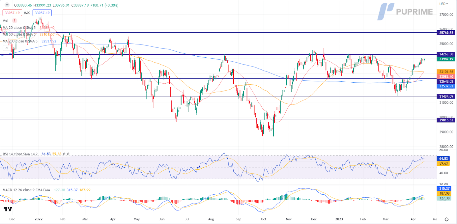Click the MACD histogram label 127.38
This screenshot has height=224, width=457.
444,198
